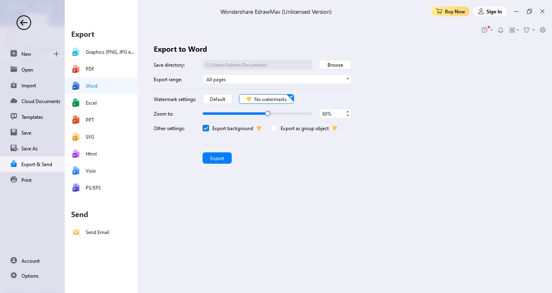Screen dimensions: 552x293
Task: Open the shirt theme icon
Action: pyautogui.click(x=527, y=30)
